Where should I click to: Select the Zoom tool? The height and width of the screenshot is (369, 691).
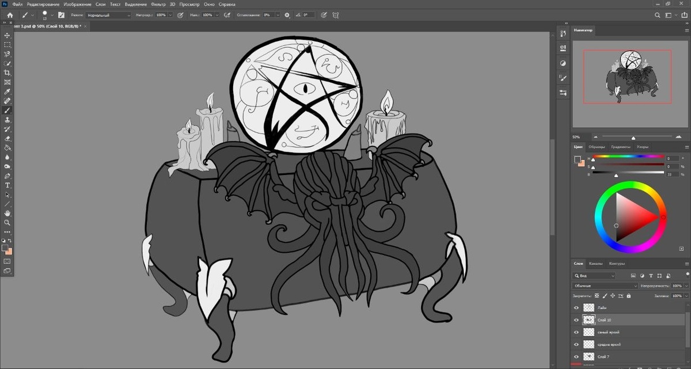tap(7, 222)
